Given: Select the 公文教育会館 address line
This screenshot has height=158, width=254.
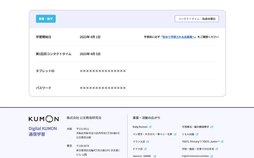Looking at the screenshot, I should point(83,137).
